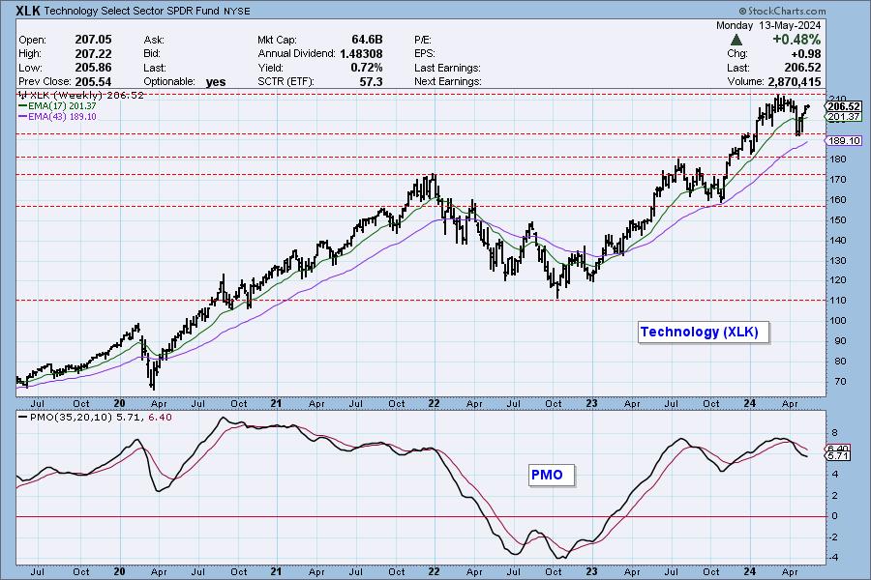Click year label 22 under the price chart

click(x=434, y=403)
